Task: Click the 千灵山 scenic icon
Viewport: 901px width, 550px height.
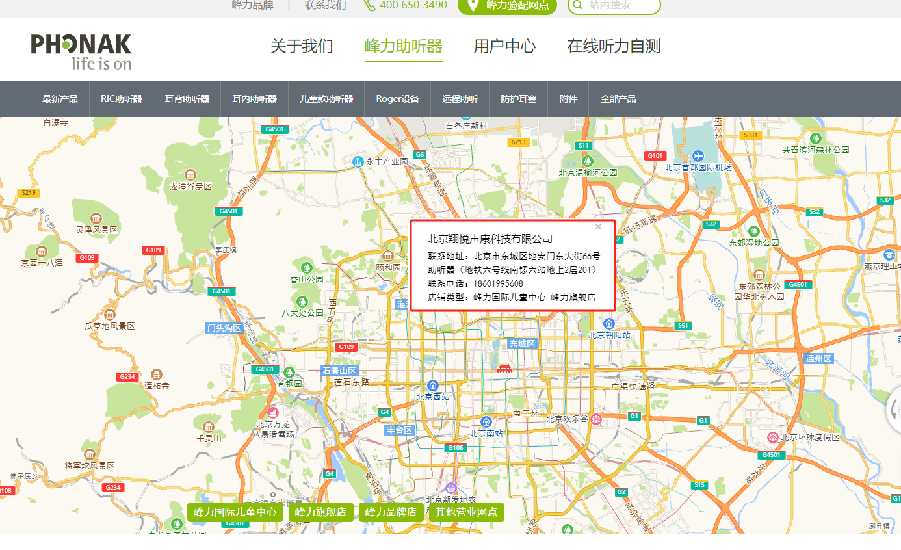Action: tap(209, 427)
